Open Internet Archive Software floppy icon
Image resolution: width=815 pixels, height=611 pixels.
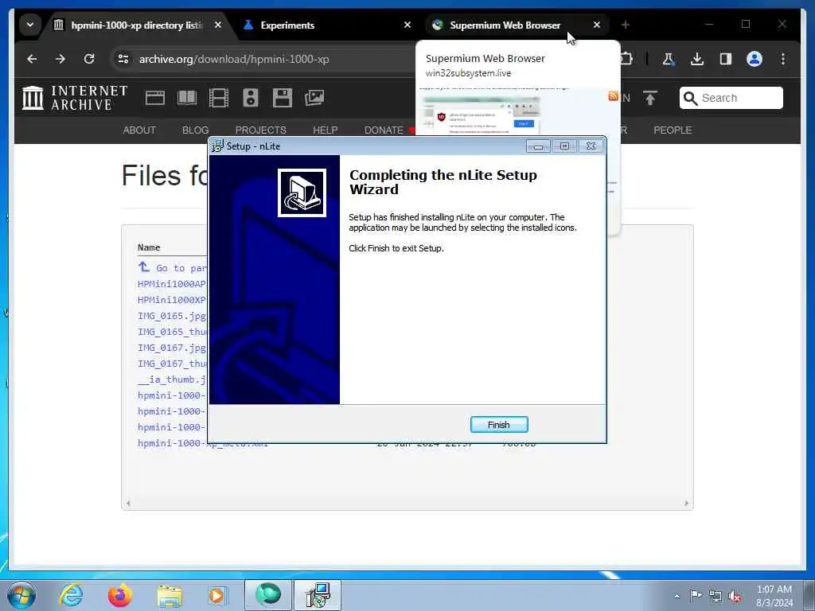[x=283, y=98]
